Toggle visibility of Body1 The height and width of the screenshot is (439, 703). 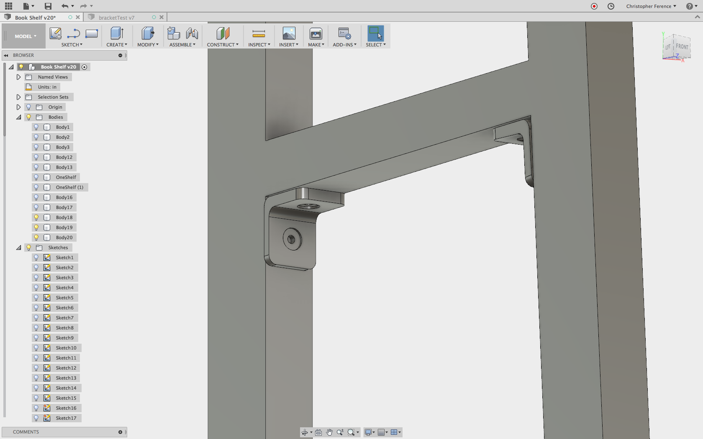36,127
